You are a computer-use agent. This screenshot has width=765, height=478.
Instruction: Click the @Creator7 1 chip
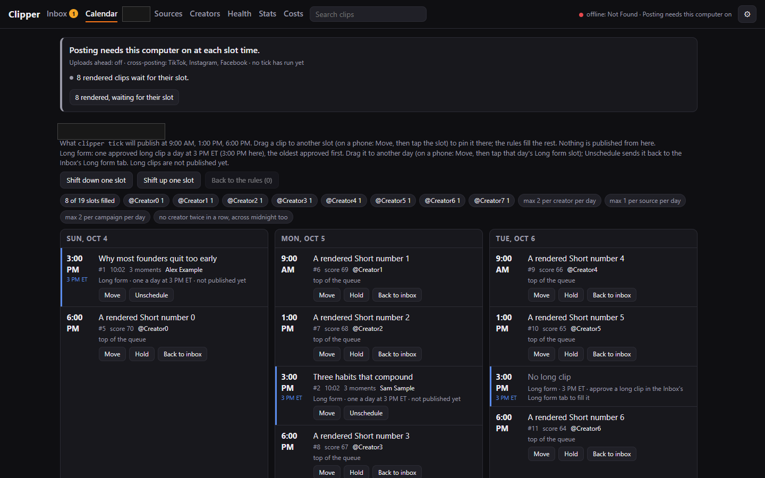[492, 201]
